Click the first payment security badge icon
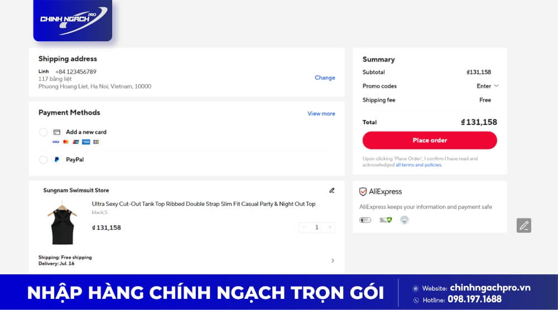Image resolution: width=558 pixels, height=310 pixels. pos(365,220)
